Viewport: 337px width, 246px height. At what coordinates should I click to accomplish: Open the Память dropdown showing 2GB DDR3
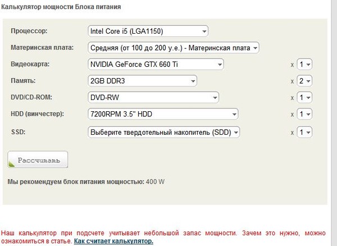click(142, 81)
